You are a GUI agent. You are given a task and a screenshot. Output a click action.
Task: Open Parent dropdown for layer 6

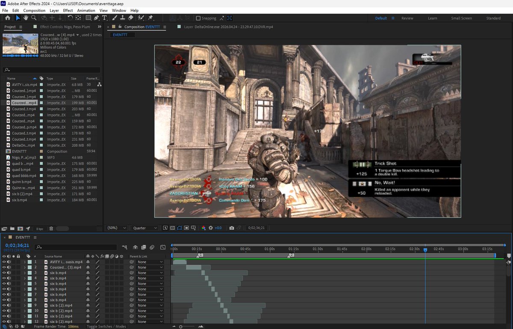coord(150,289)
